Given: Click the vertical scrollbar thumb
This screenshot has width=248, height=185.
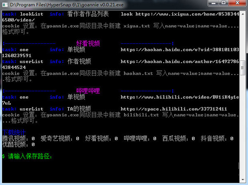Looking at the screenshot, I should [243, 66].
